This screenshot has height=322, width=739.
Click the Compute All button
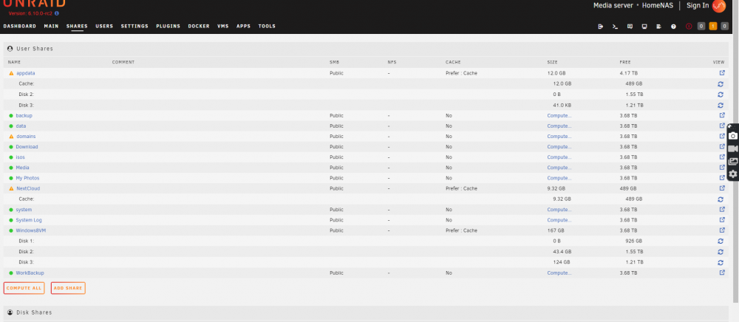click(x=24, y=288)
